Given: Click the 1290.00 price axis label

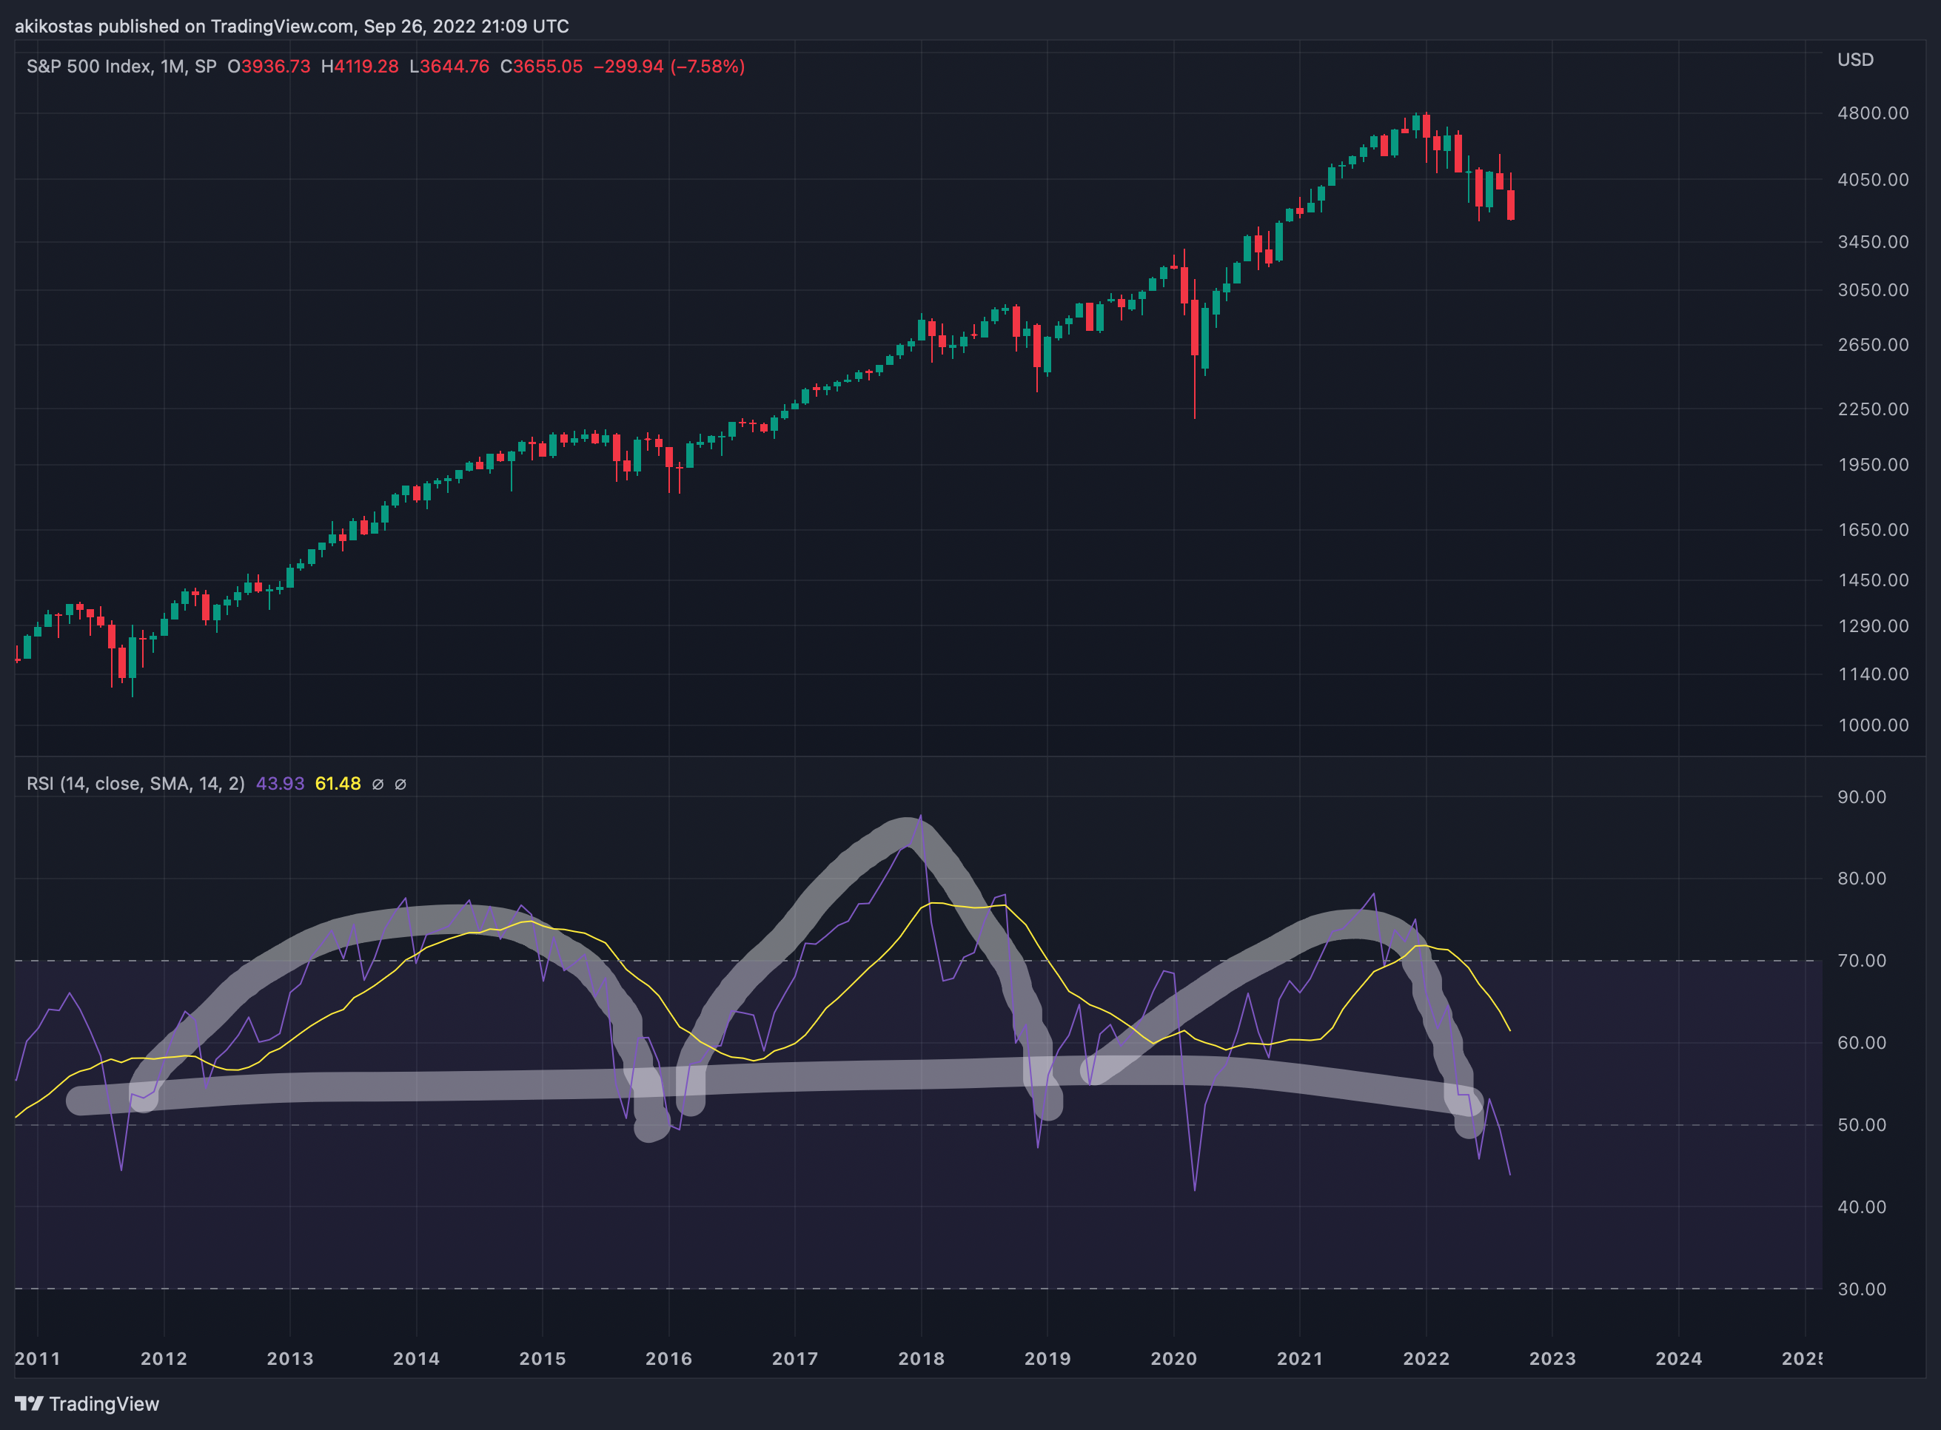Looking at the screenshot, I should point(1873,626).
